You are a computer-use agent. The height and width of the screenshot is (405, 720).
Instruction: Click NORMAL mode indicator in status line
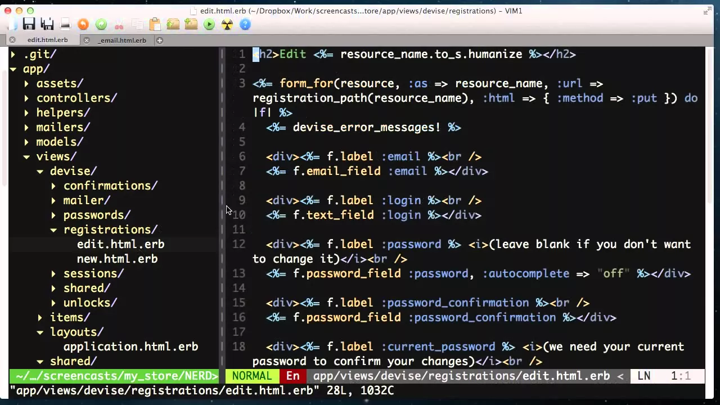click(x=252, y=376)
